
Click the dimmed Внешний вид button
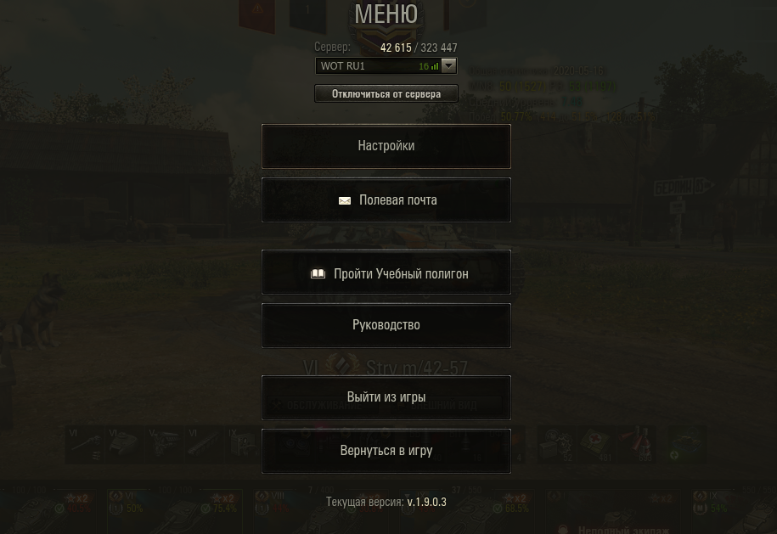pyautogui.click(x=444, y=406)
